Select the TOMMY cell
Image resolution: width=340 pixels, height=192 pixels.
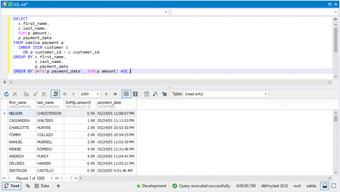[x=22, y=135]
